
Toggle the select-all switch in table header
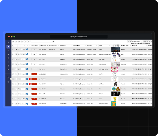pyautogui.click(x=13, y=46)
